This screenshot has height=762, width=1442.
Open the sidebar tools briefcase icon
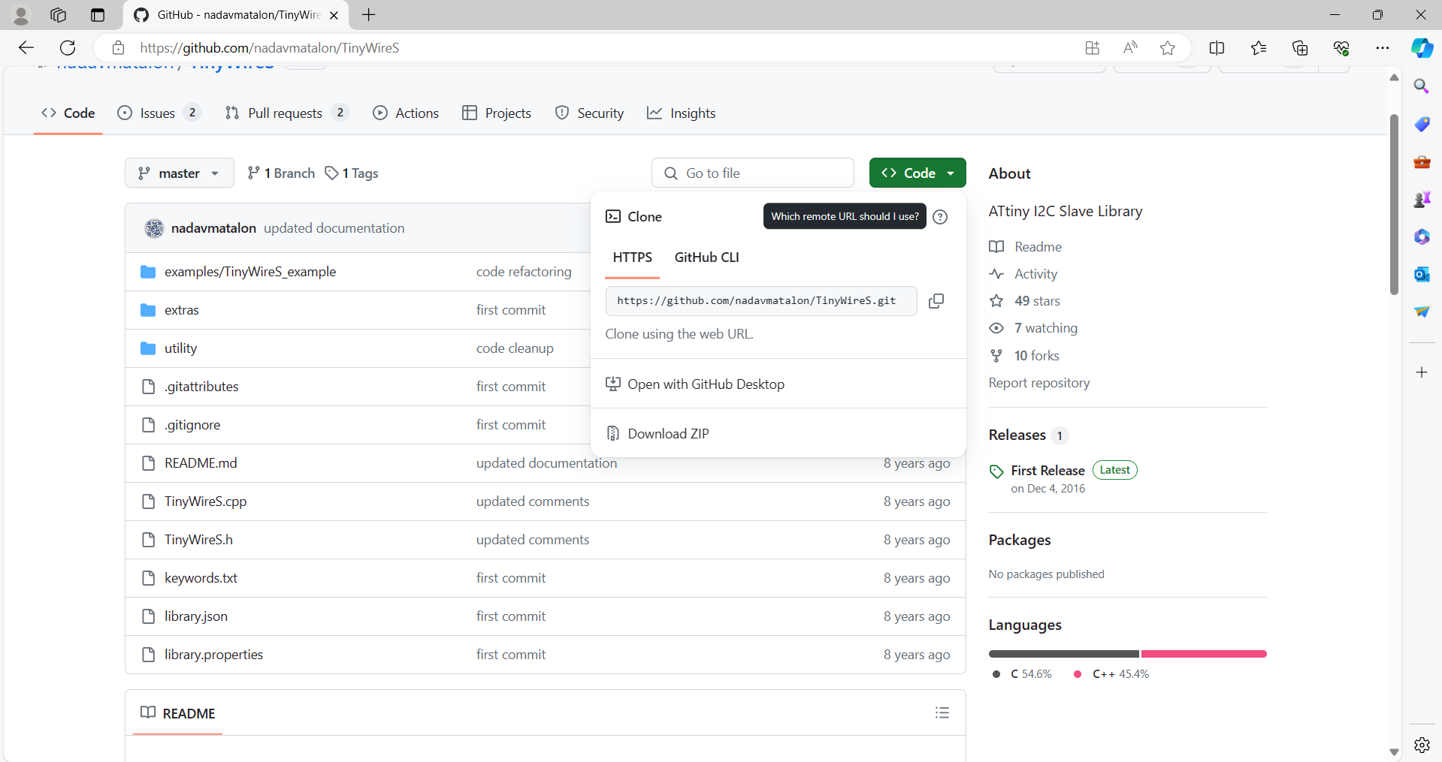pyautogui.click(x=1422, y=161)
